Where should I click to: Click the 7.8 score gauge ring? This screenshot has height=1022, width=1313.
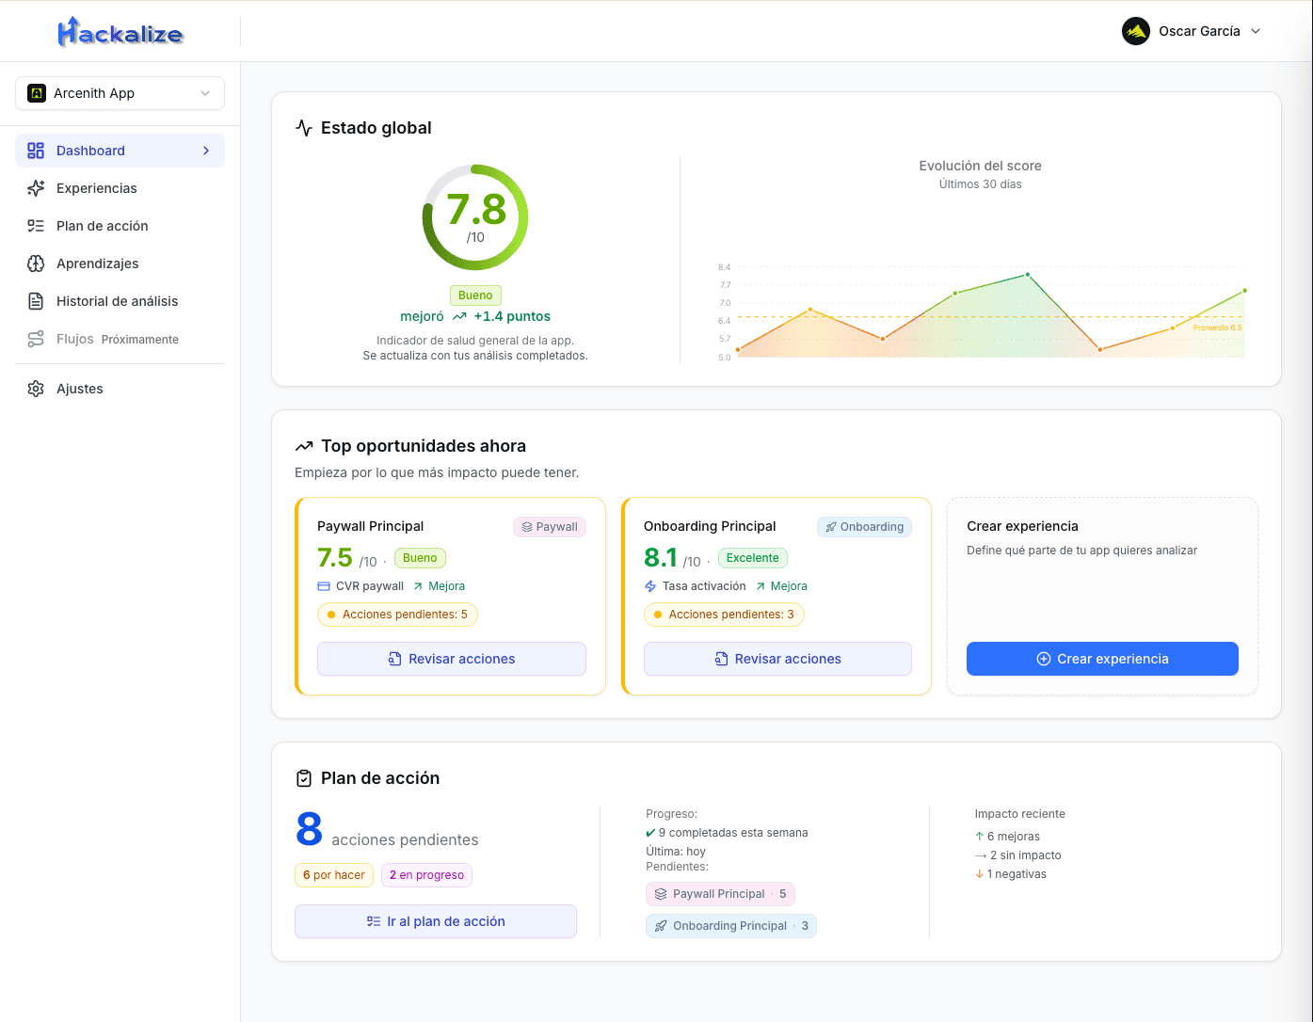click(475, 217)
